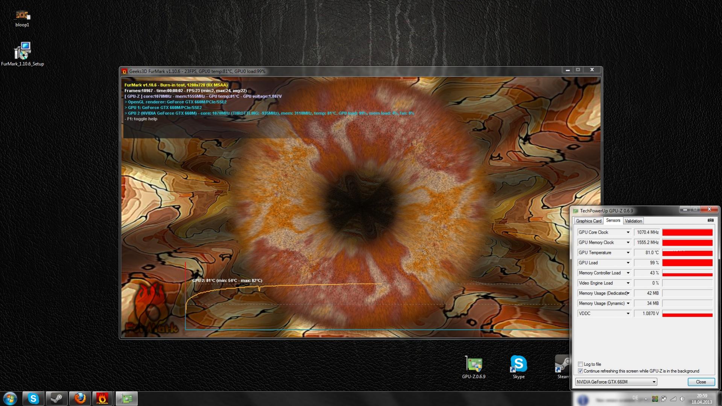
Task: Open the Windows Start menu
Action: 10,398
